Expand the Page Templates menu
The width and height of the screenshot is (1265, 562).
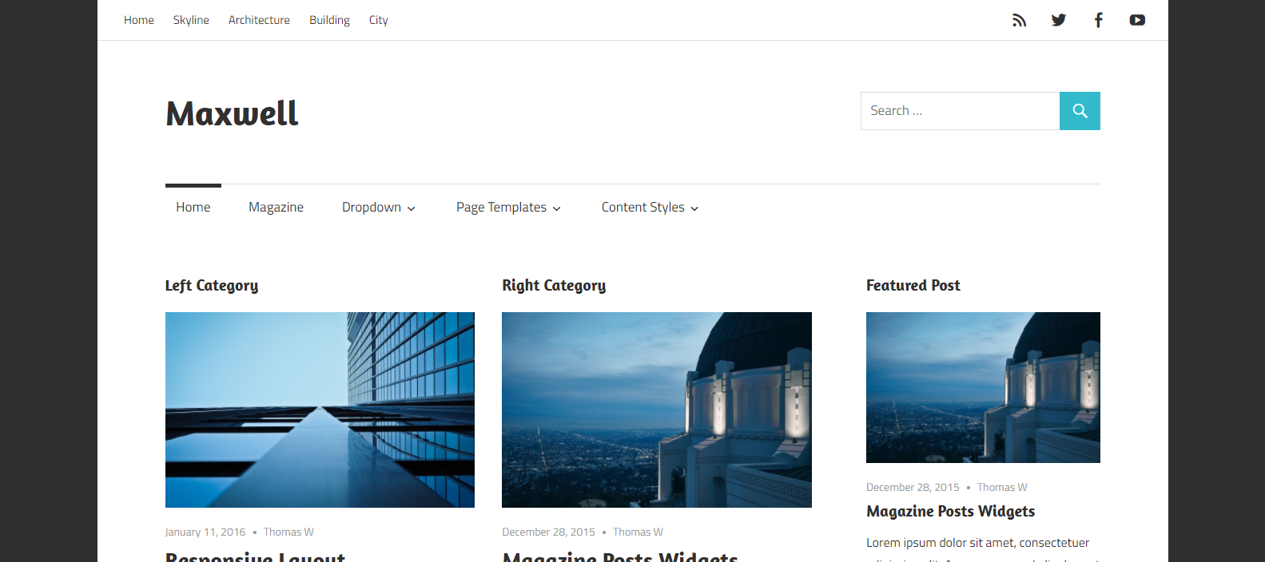pos(508,208)
